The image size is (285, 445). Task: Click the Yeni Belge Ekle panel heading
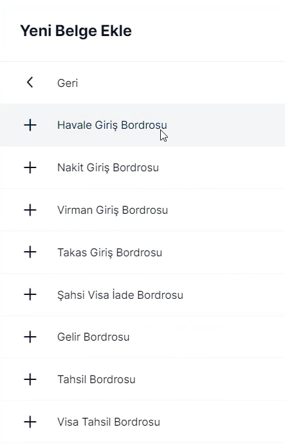coord(76,31)
